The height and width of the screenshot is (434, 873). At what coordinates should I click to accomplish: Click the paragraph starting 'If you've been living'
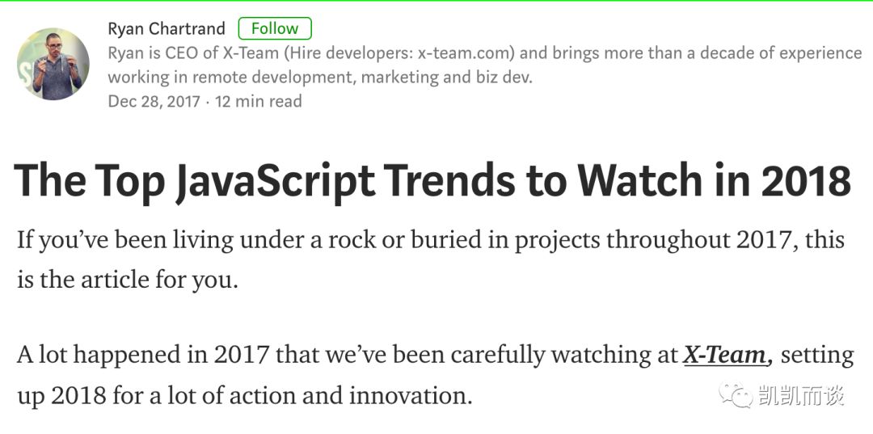coord(431,260)
